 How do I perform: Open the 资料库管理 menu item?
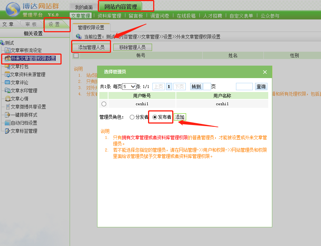(x=109, y=16)
